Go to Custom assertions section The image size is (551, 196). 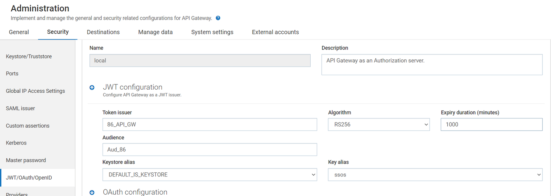(x=28, y=126)
